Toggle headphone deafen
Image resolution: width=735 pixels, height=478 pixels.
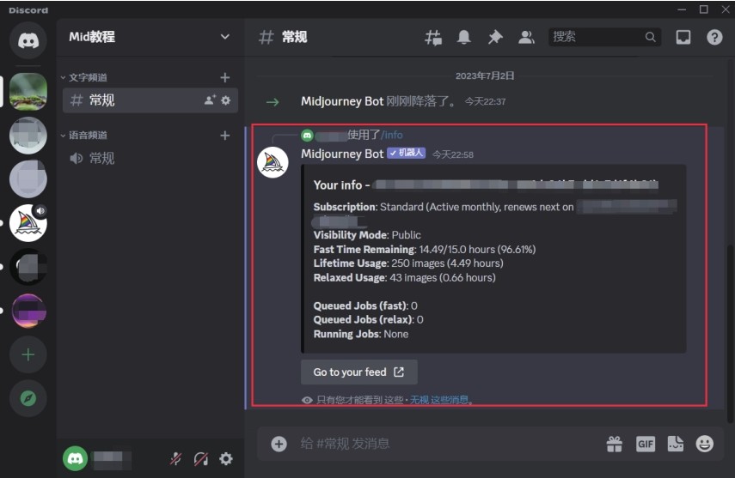[x=201, y=459]
